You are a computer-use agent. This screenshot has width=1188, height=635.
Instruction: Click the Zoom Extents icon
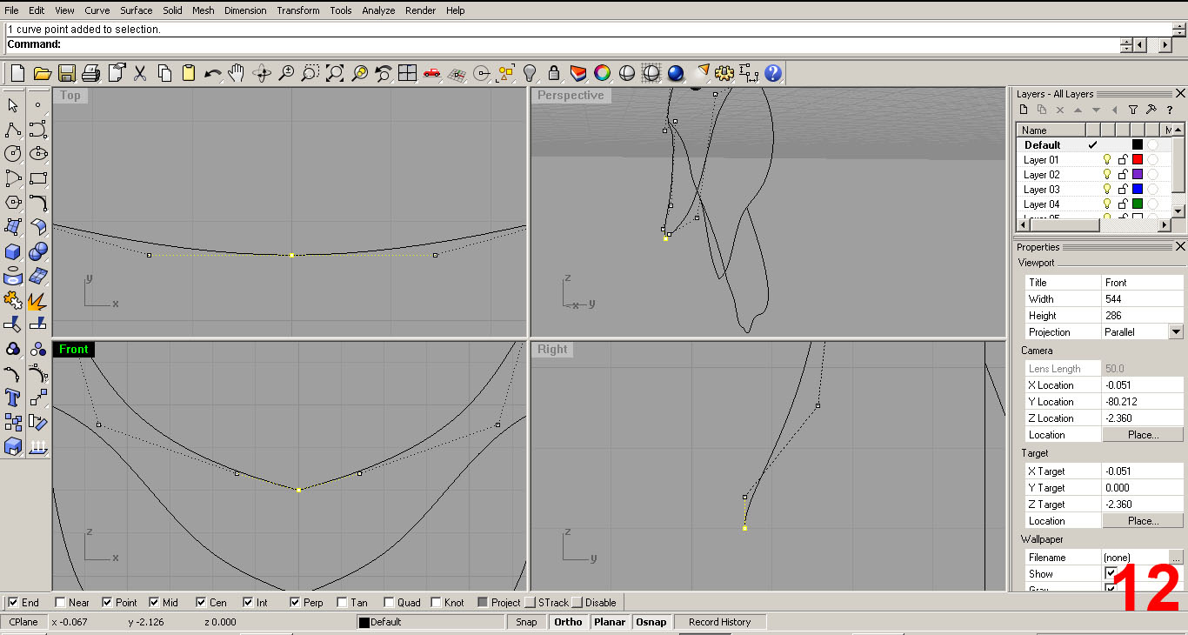[335, 73]
